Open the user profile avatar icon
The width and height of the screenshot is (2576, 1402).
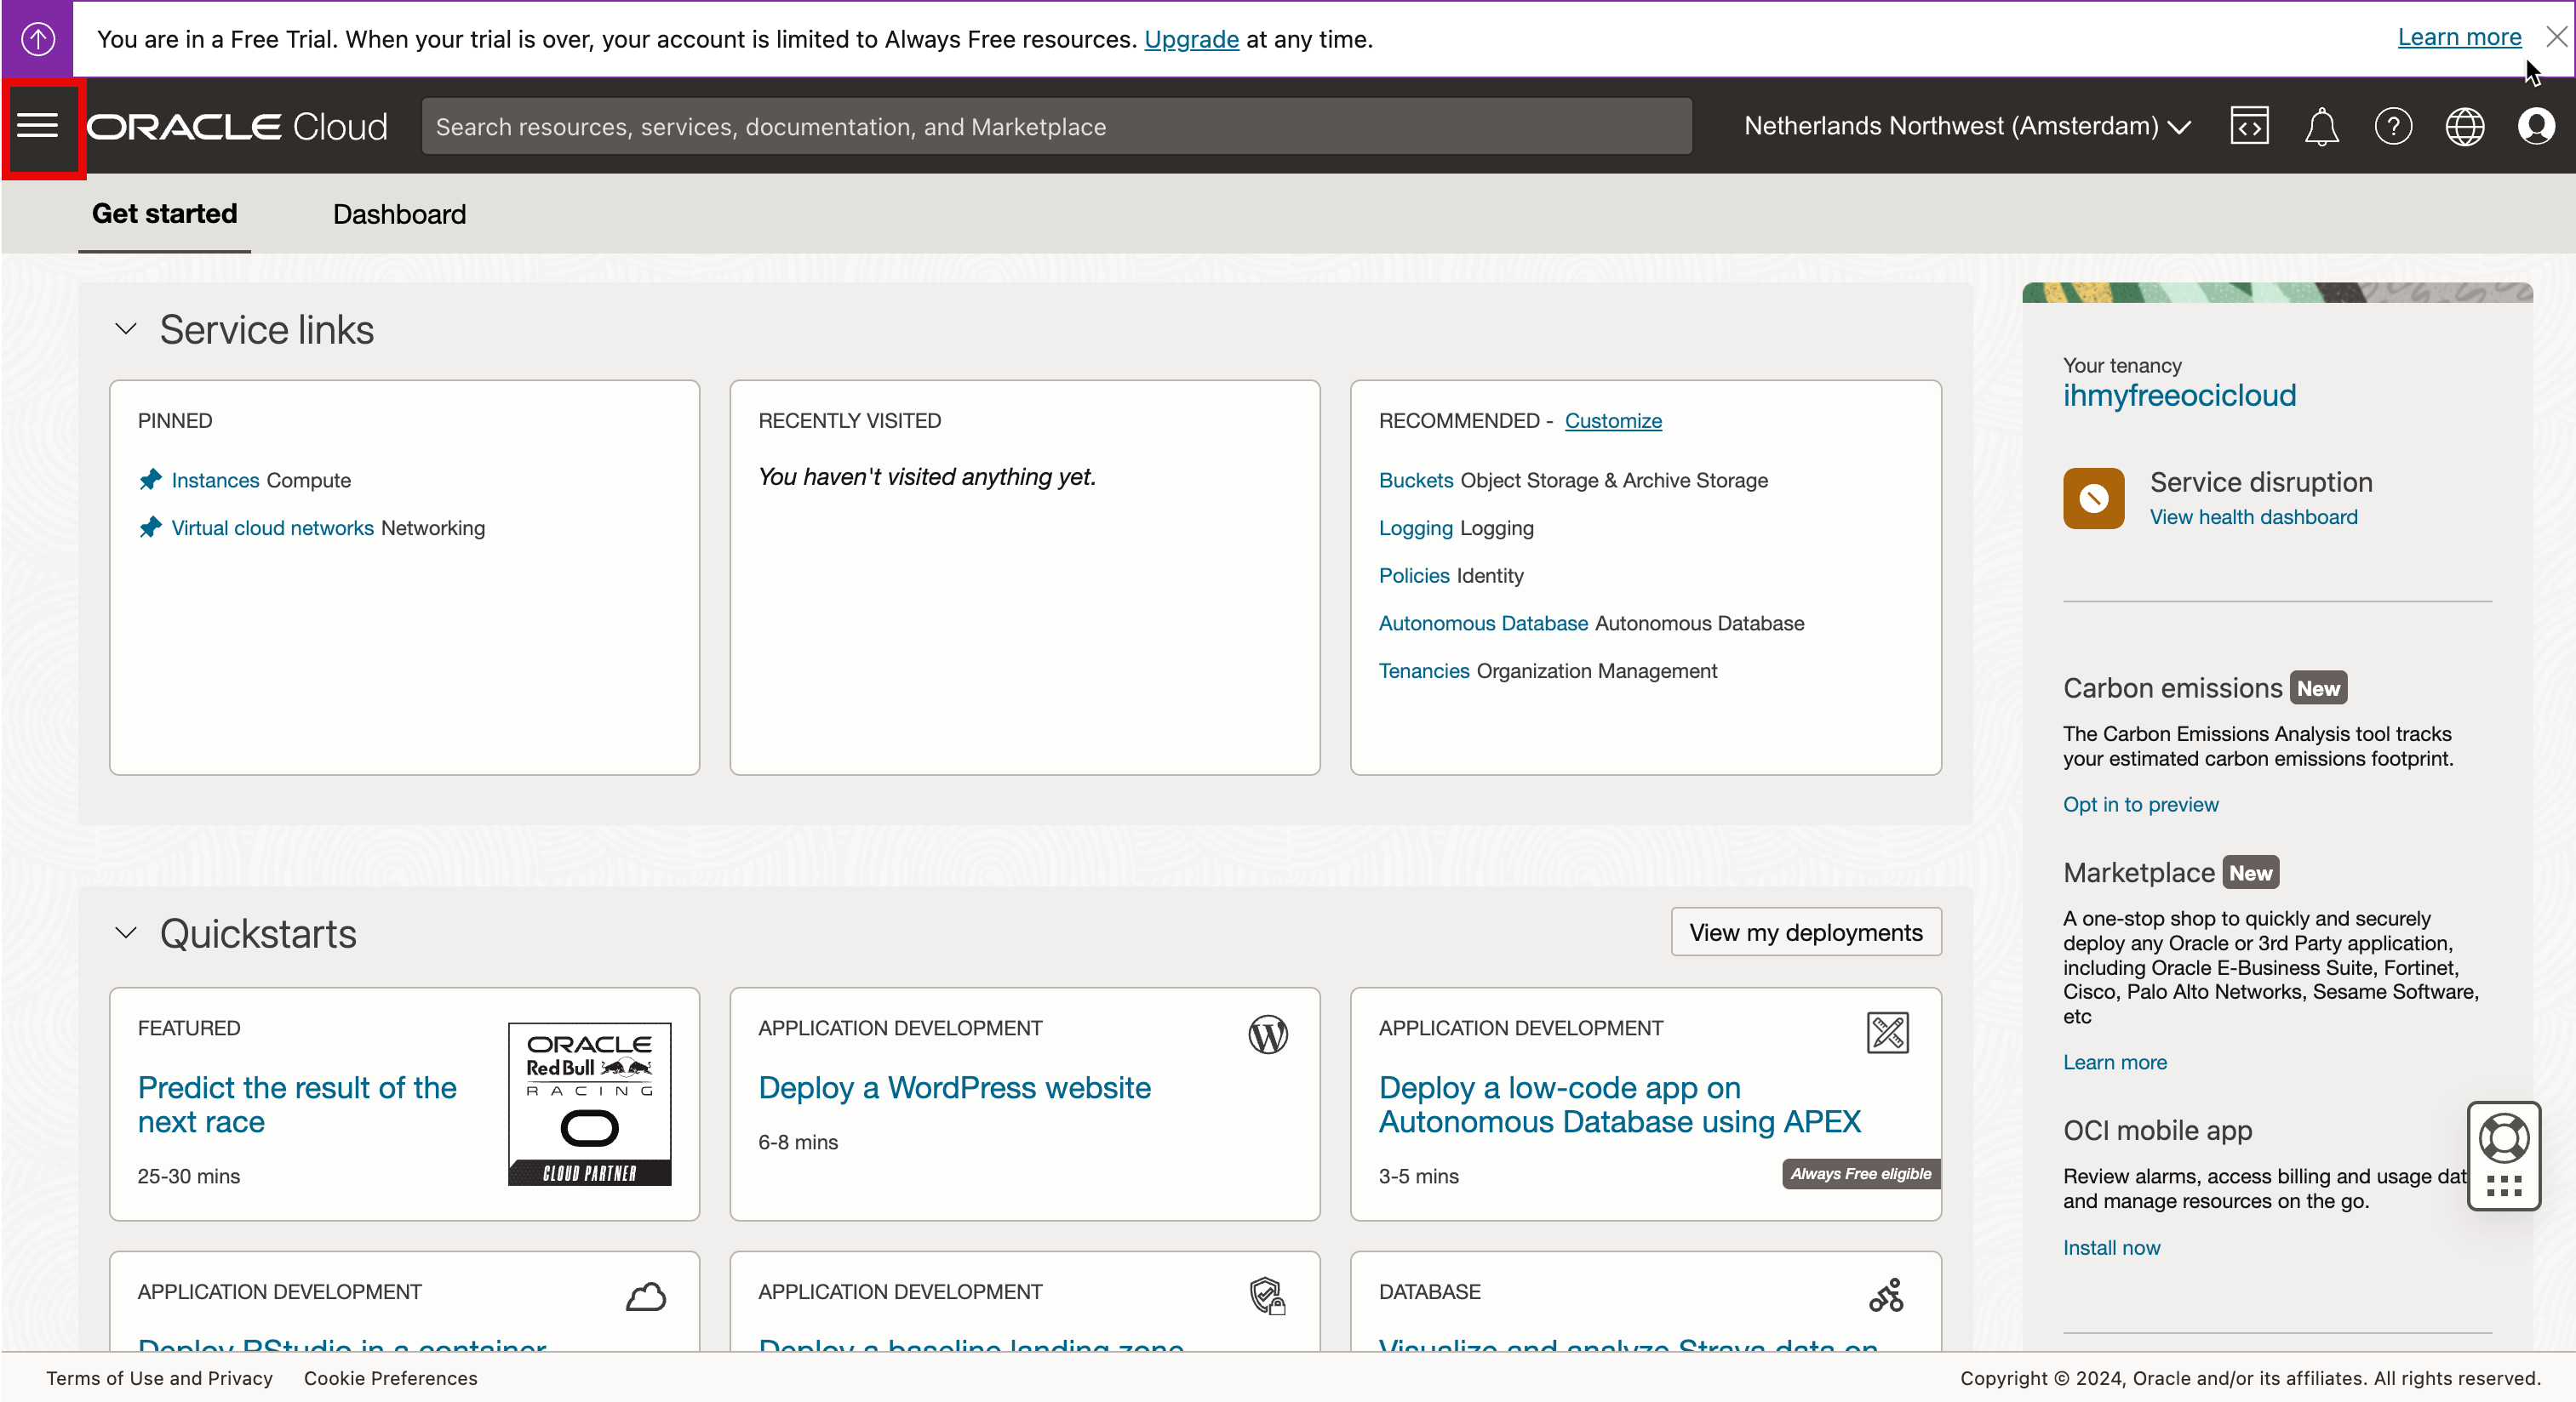pyautogui.click(x=2536, y=127)
